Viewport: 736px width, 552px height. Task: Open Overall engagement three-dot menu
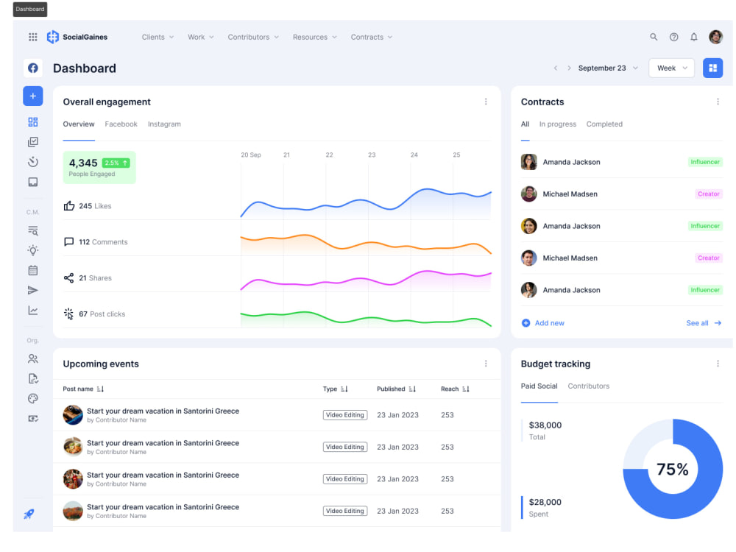tap(486, 102)
